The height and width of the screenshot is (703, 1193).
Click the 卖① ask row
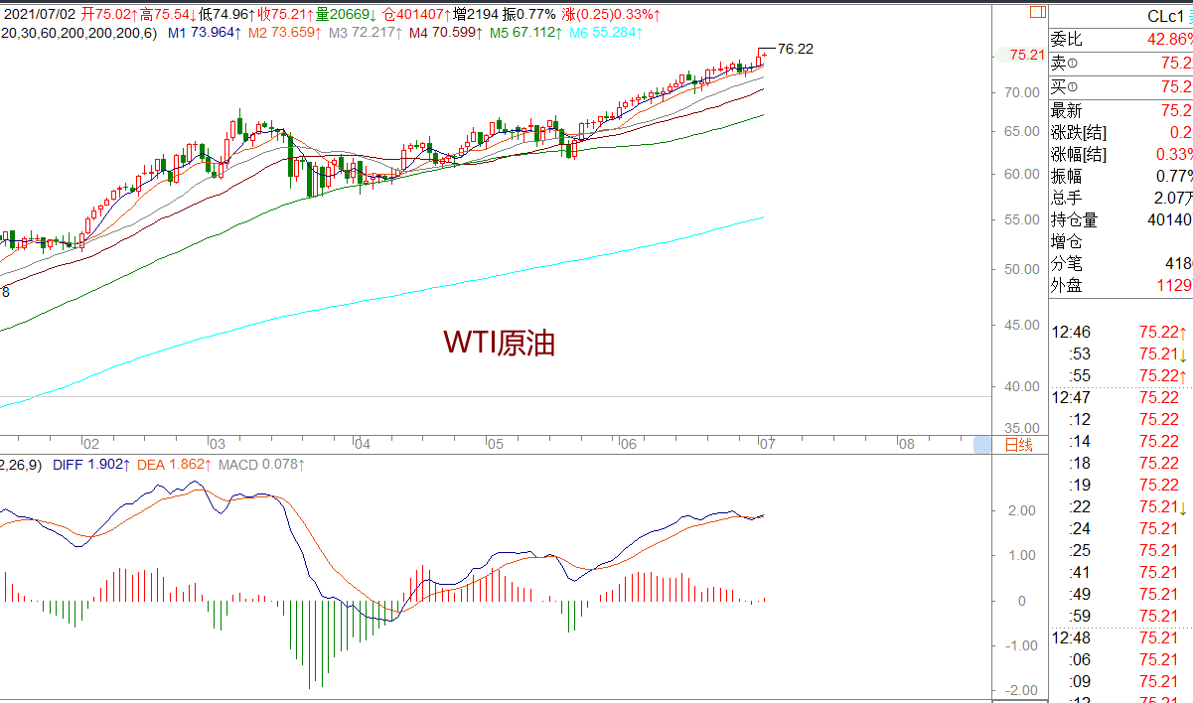coord(1121,64)
